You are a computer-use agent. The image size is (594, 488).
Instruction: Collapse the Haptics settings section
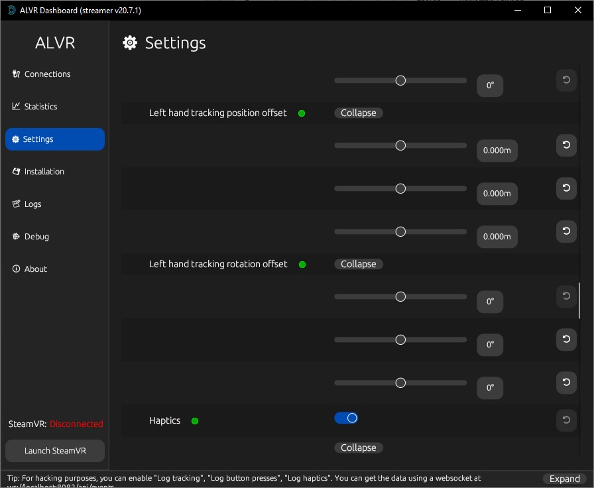[358, 448]
